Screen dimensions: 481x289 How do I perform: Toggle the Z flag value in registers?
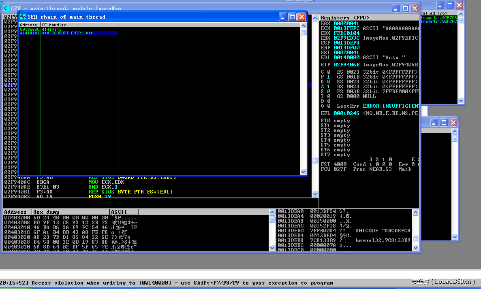[x=328, y=87]
